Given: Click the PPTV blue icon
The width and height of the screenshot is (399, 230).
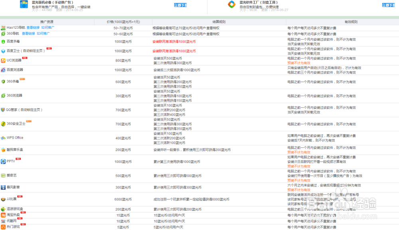Looking at the screenshot, I should 3,161.
